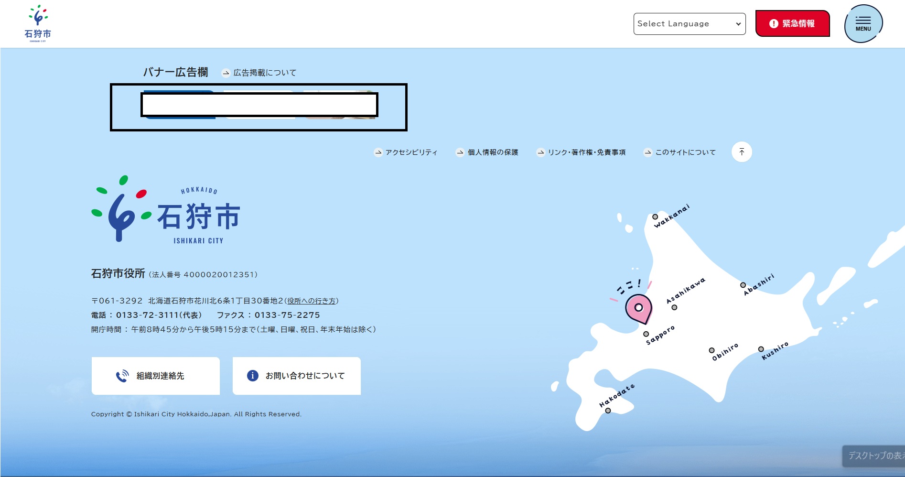Image resolution: width=905 pixels, height=477 pixels.
Task: Click the large Ishikari City footer logo
Action: tap(166, 210)
